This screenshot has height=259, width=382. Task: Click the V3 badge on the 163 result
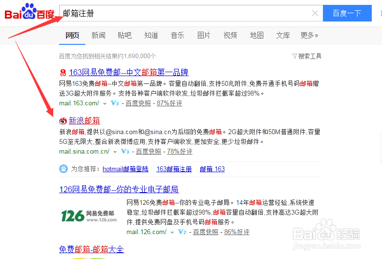pos(114,103)
